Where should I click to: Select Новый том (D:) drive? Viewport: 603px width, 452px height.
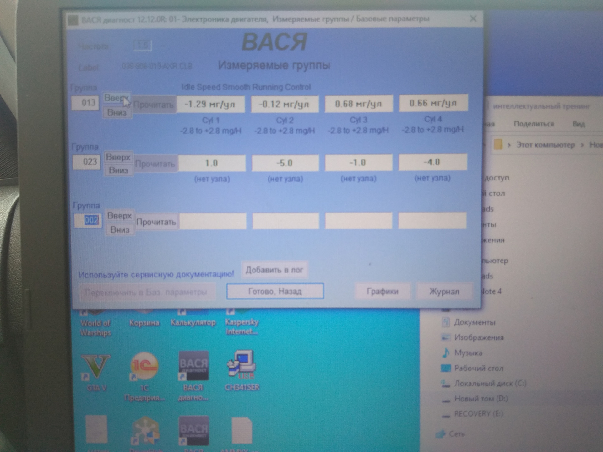tap(481, 399)
